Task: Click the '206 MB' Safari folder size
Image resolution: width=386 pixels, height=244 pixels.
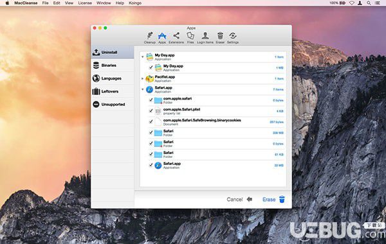Action: (x=278, y=133)
